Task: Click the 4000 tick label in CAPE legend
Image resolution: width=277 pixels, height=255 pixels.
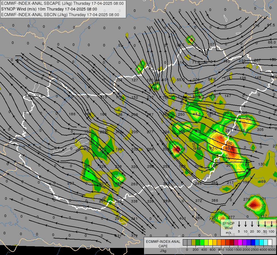Action: [263, 250]
